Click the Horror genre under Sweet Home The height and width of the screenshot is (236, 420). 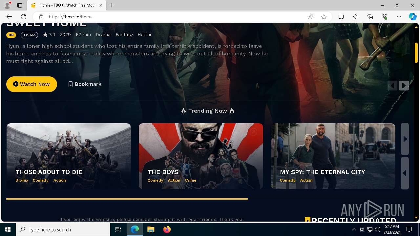point(144,34)
